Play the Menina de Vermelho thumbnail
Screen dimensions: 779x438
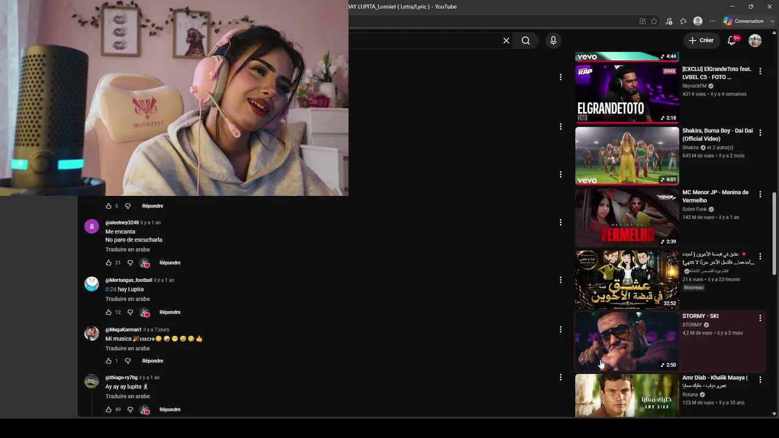pyautogui.click(x=627, y=217)
